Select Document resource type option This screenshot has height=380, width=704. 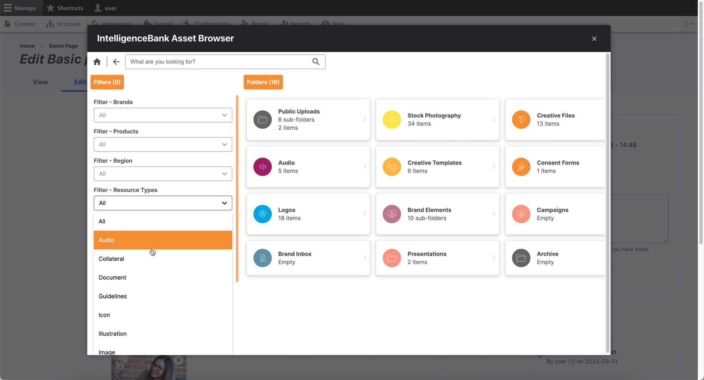pyautogui.click(x=163, y=278)
